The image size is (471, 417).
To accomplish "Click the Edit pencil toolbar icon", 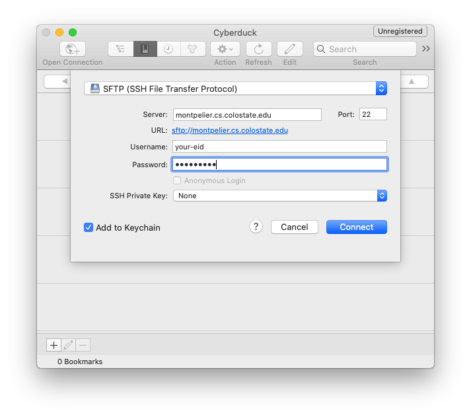I will coord(289,49).
